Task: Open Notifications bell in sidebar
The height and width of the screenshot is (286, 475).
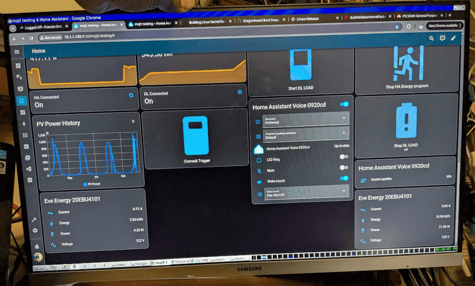Action: 37,246
